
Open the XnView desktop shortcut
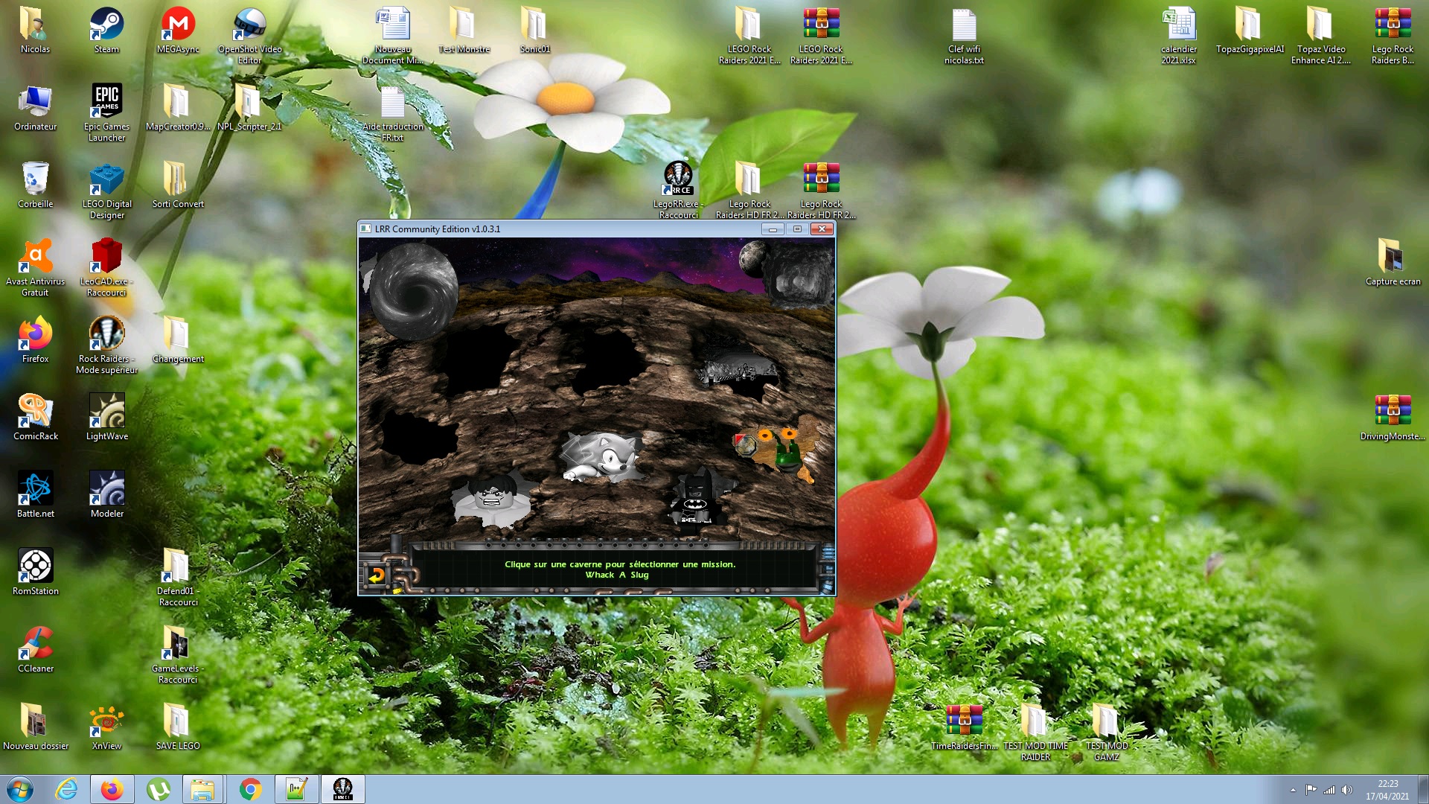[x=106, y=727]
